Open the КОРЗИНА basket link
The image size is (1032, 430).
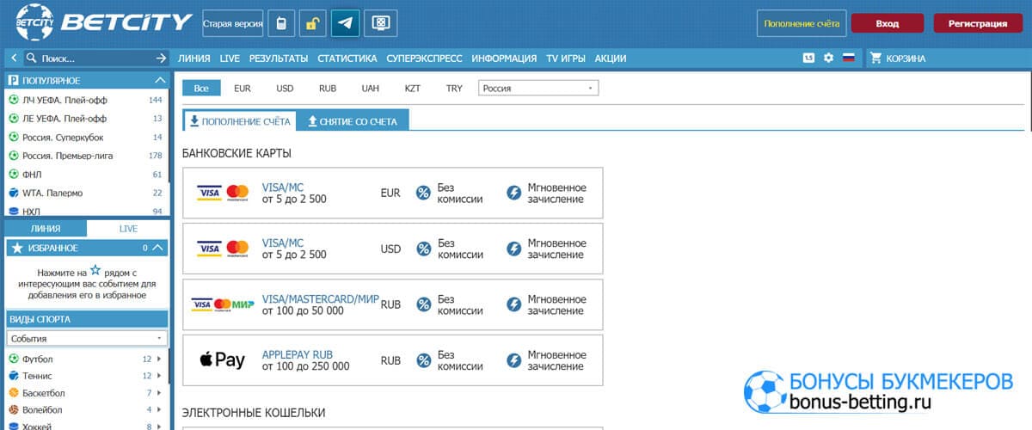tap(906, 58)
